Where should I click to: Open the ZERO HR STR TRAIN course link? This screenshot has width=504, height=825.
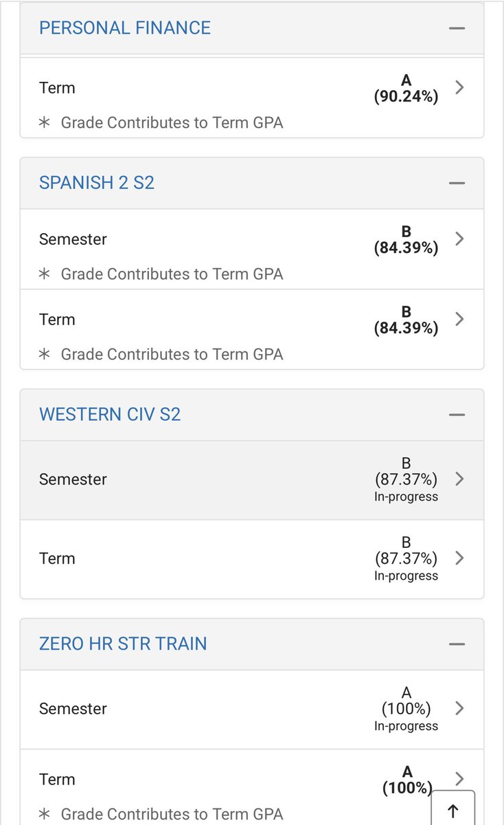coord(123,644)
